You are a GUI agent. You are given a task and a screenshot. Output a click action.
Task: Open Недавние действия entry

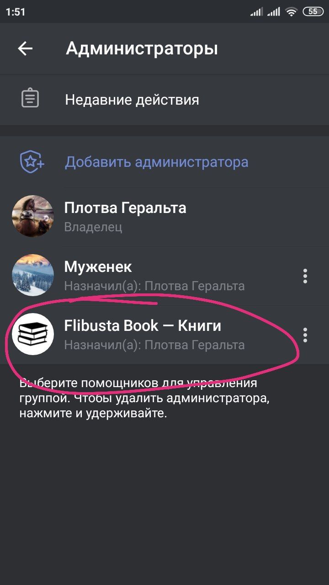click(164, 100)
